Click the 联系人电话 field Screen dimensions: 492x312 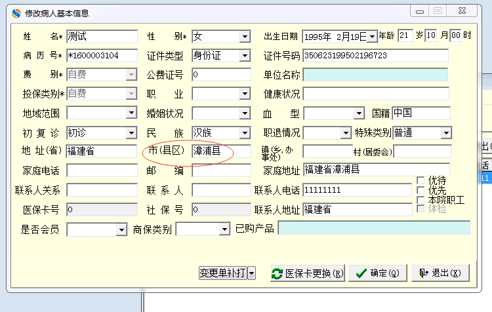click(x=358, y=190)
